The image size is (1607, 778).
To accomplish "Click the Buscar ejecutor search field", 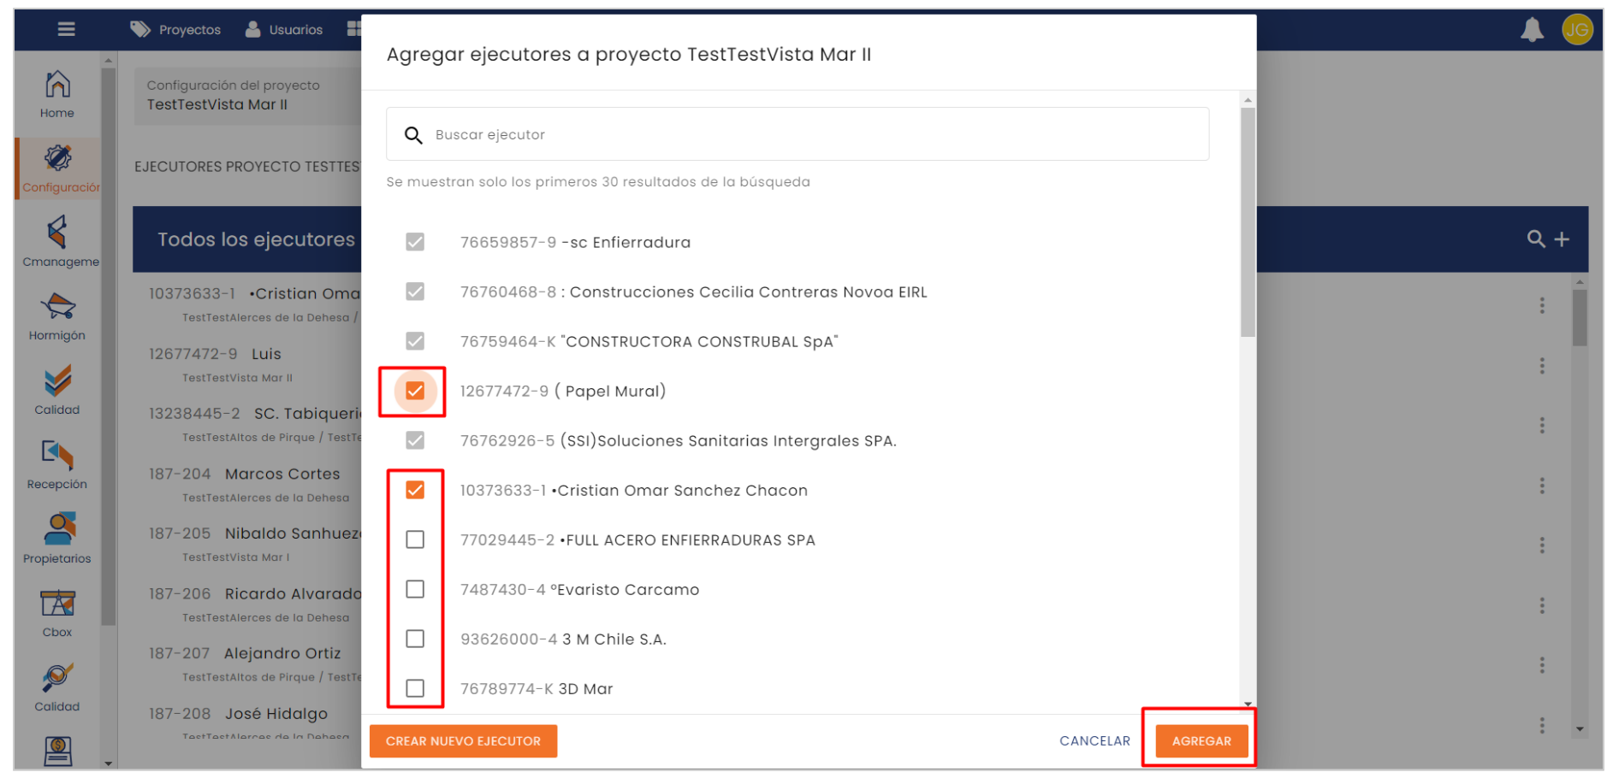I will tap(796, 134).
